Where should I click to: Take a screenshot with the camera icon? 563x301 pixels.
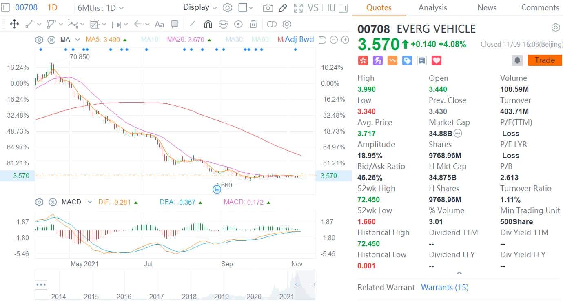268,8
